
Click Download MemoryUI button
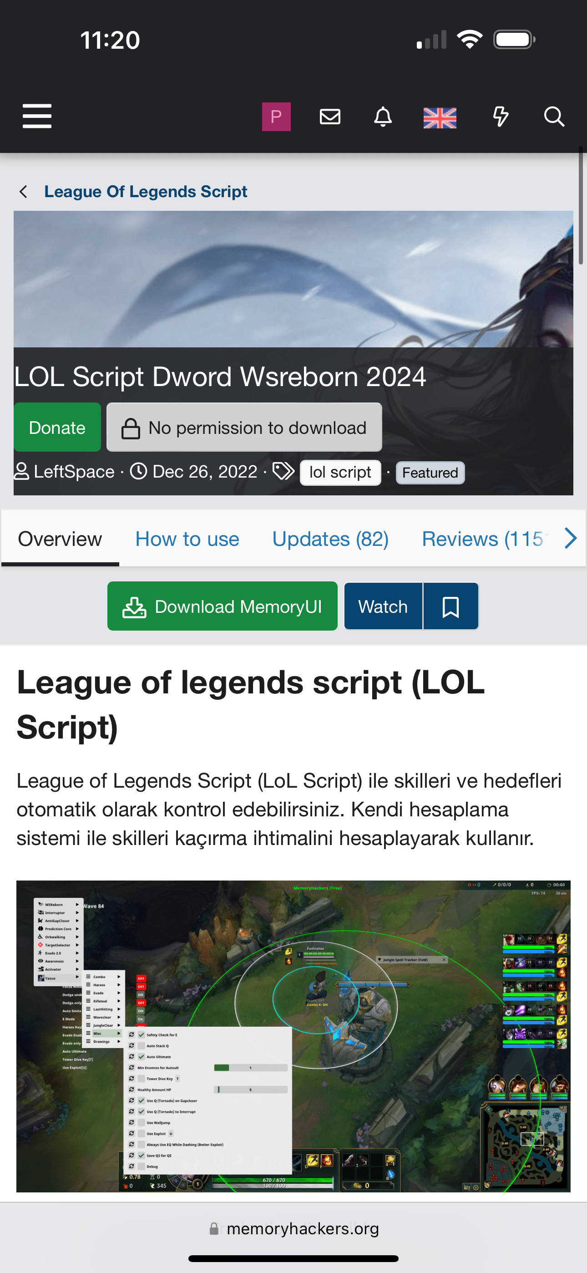(x=223, y=606)
